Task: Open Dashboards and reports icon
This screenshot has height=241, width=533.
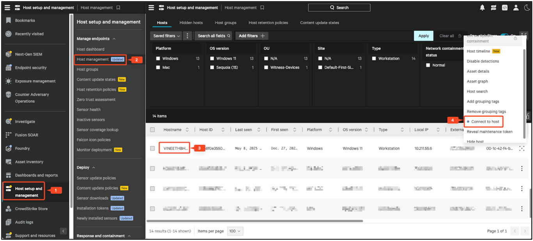Action: [9, 175]
